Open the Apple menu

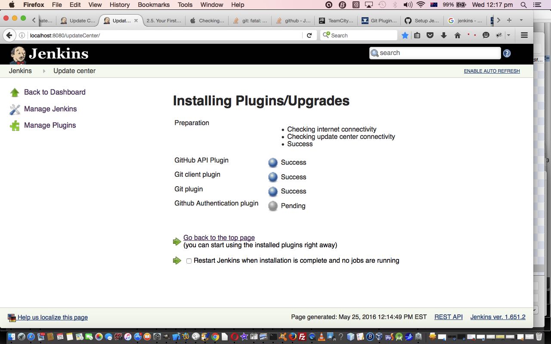tap(12, 5)
